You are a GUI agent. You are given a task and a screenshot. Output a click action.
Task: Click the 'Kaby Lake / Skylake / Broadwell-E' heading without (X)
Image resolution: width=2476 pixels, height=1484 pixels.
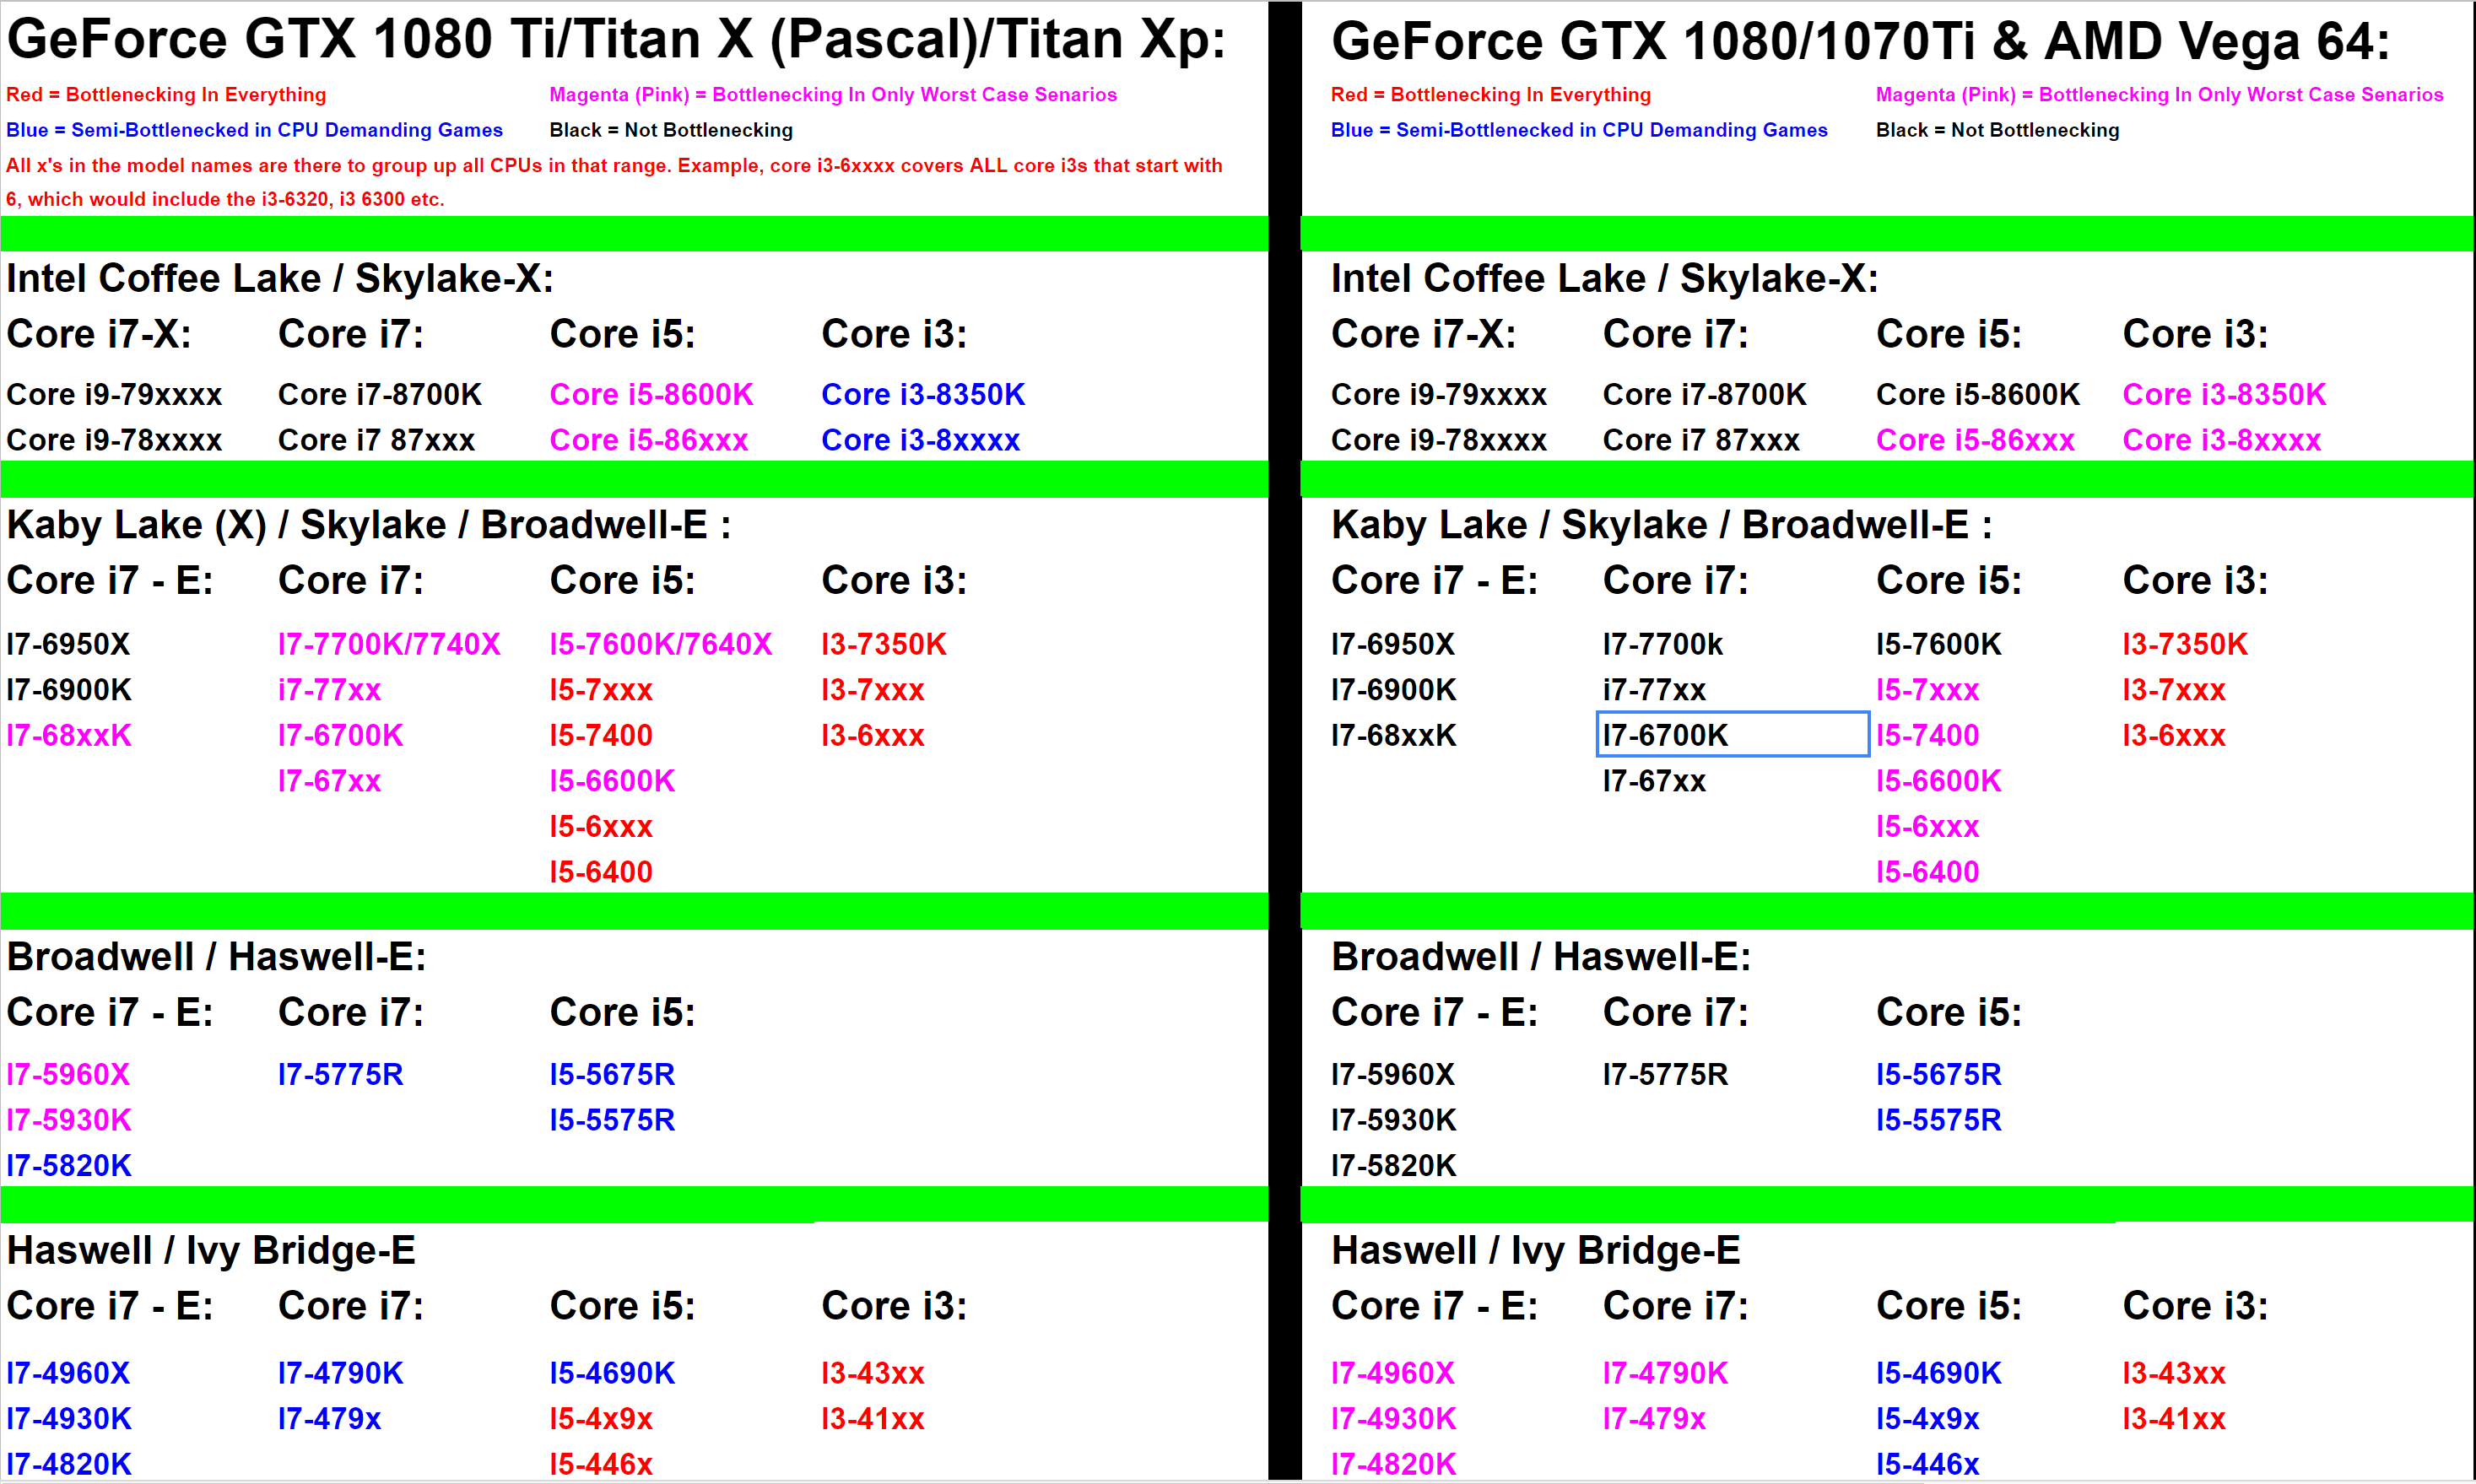click(1661, 525)
